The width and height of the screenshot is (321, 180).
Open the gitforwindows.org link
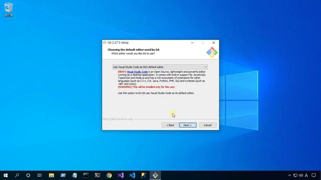118,119
